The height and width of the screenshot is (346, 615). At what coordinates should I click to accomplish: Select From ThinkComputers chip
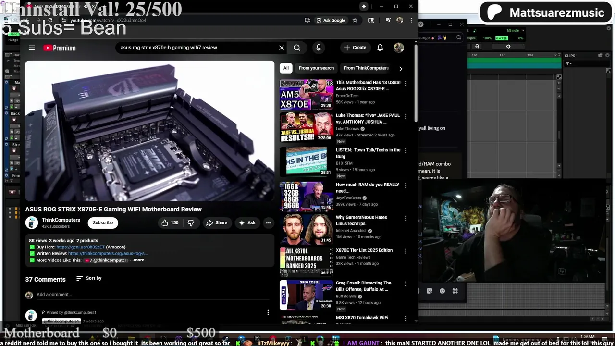pyautogui.click(x=366, y=68)
